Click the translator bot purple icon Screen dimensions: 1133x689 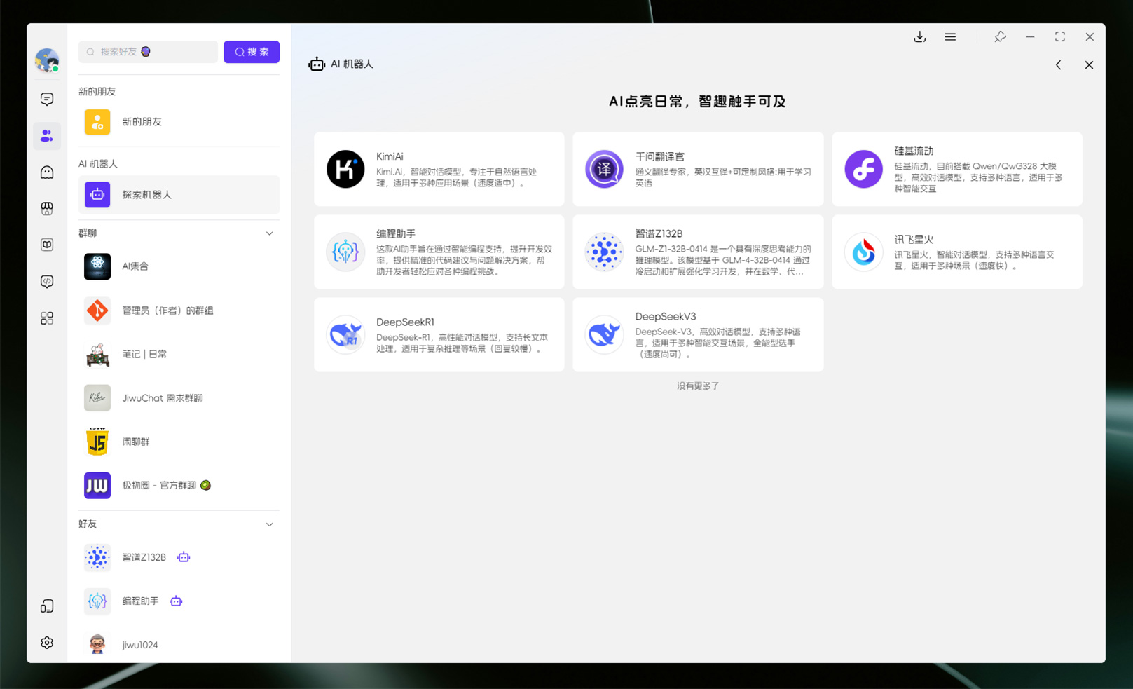tap(604, 169)
